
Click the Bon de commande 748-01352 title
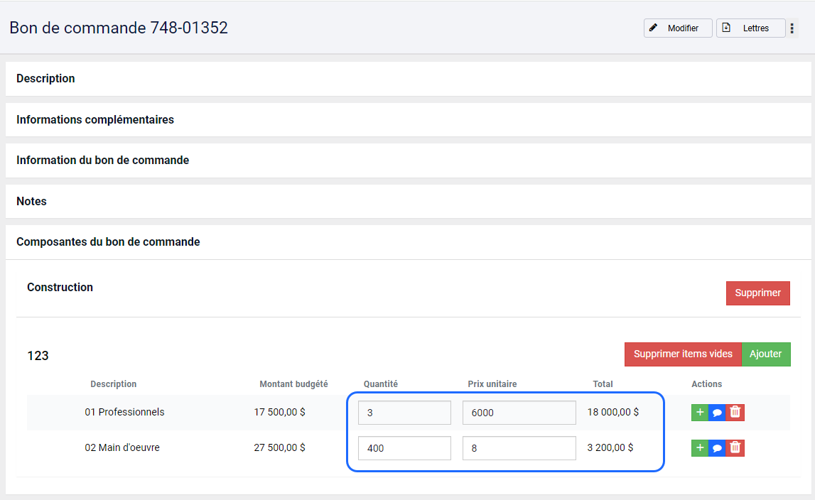point(119,28)
